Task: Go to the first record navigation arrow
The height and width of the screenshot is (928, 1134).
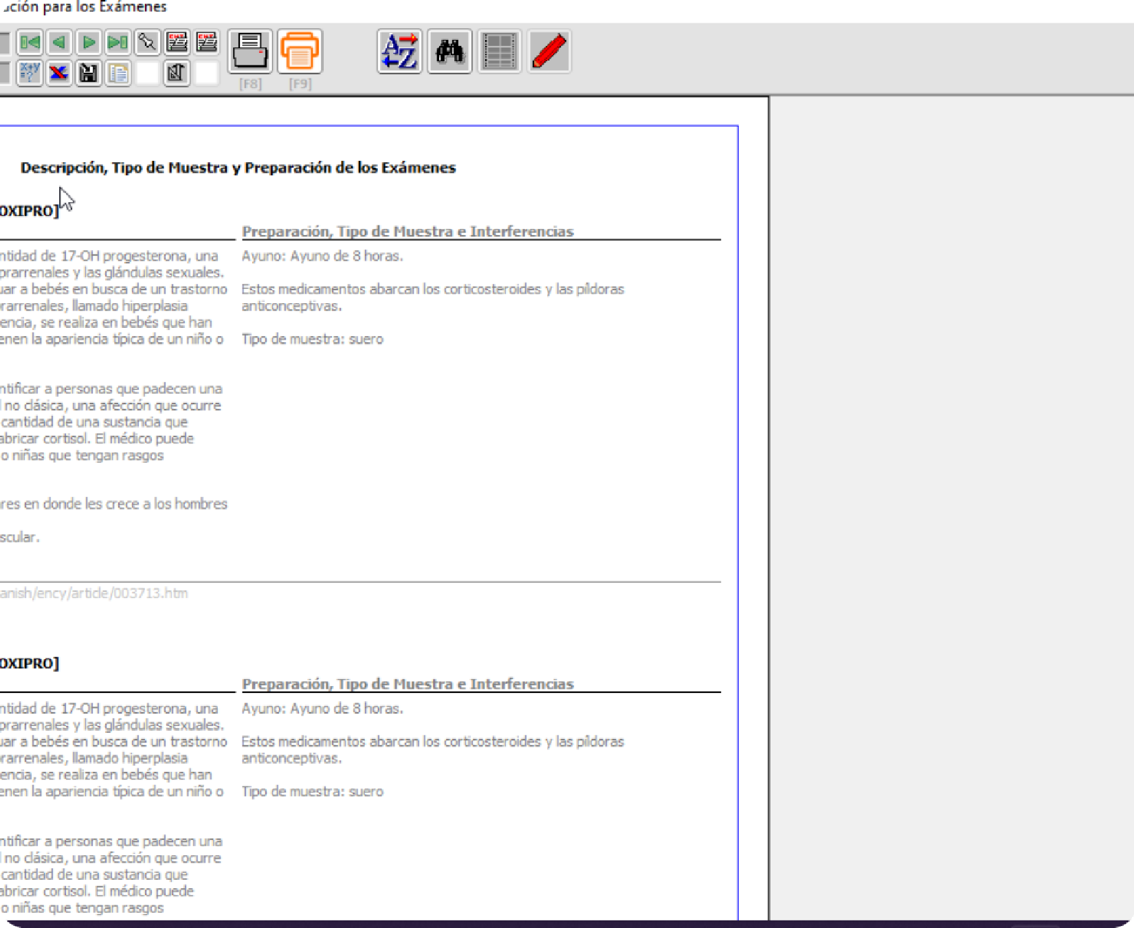Action: tap(29, 43)
